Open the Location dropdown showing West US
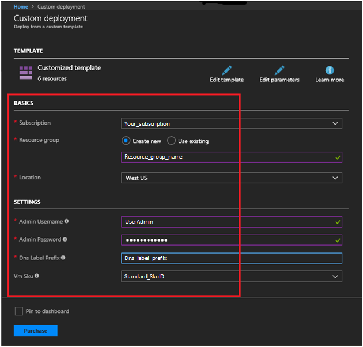Screen dimensions: 363x347 (x=232, y=178)
